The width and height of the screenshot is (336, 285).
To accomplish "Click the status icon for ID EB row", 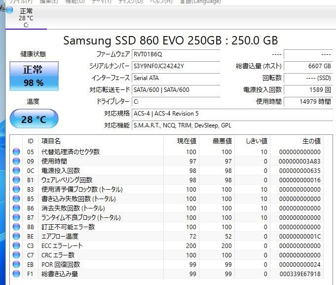I will 16,264.
